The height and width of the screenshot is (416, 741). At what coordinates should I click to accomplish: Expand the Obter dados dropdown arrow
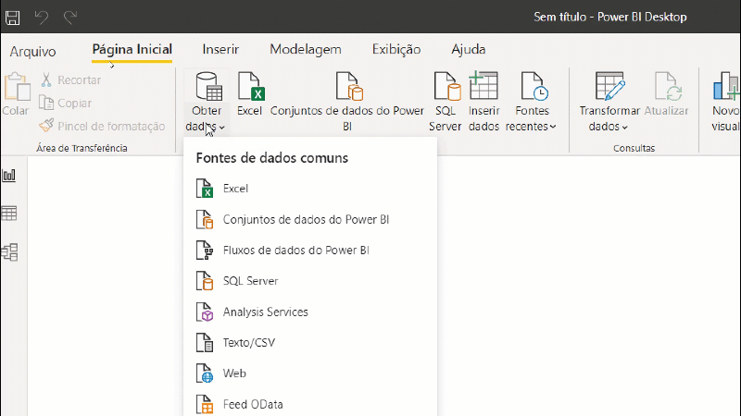coord(221,128)
